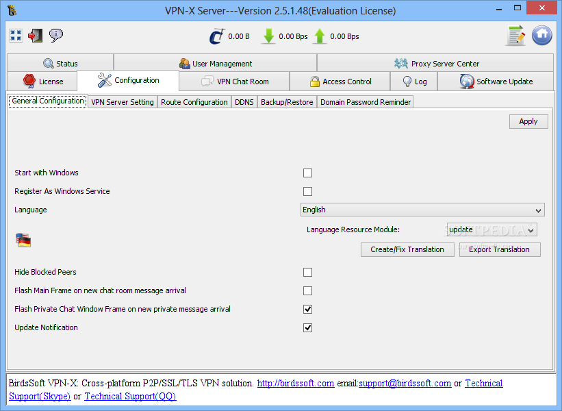Viewport: 562px width, 411px height.
Task: Click the total traffic counter icon
Action: [x=217, y=36]
